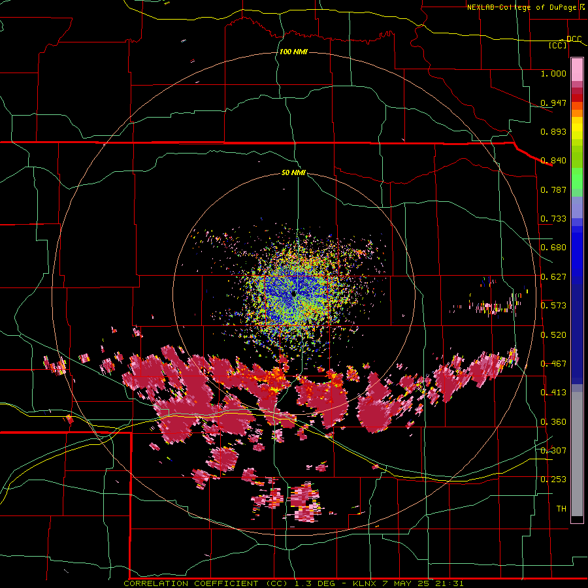Click the 0.413 scale value

tap(553, 393)
